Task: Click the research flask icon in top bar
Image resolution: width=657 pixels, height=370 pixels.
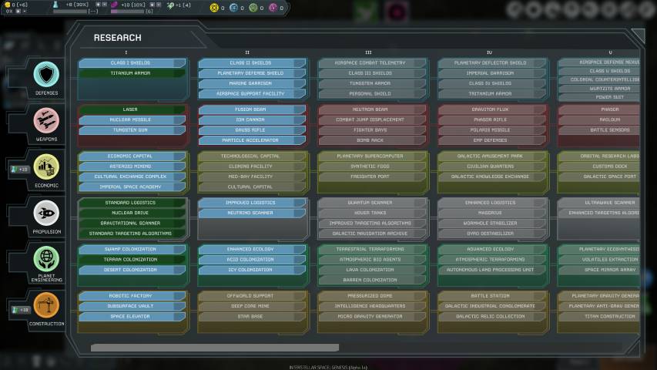Action: point(57,5)
